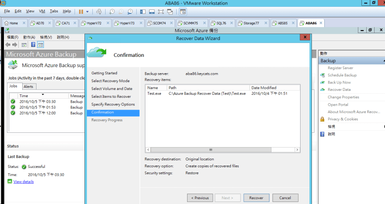Open the power options dropdown arrow
The height and width of the screenshot is (204, 385).
click(87, 11)
